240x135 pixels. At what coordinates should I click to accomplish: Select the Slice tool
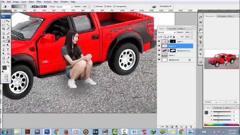click(x=8, y=29)
